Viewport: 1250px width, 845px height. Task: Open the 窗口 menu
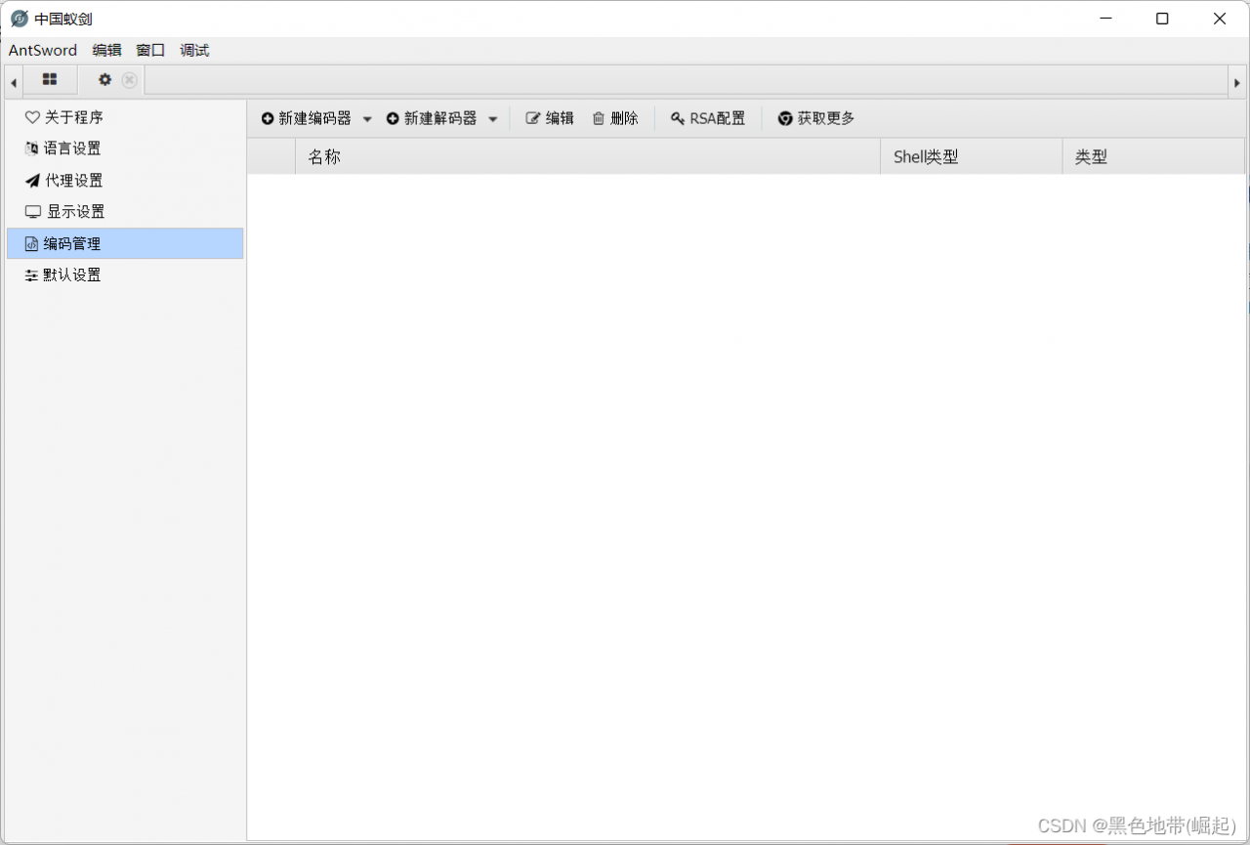pos(150,50)
